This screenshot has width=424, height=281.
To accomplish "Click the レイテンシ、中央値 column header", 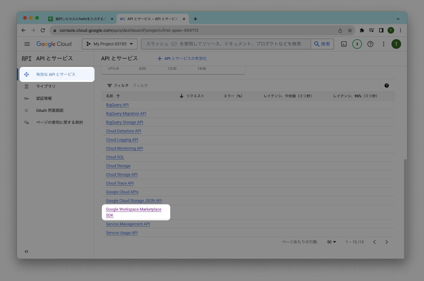I will click(288, 96).
